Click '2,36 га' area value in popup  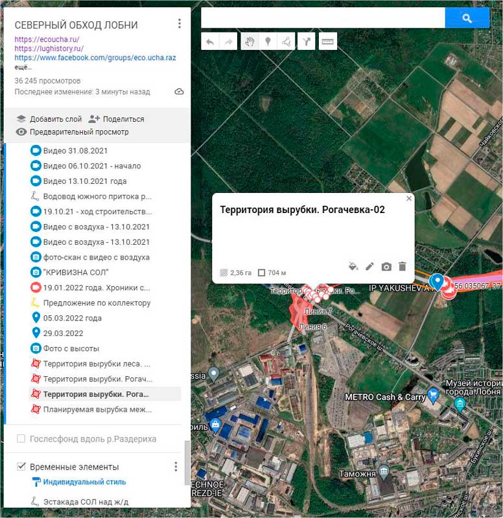click(240, 273)
